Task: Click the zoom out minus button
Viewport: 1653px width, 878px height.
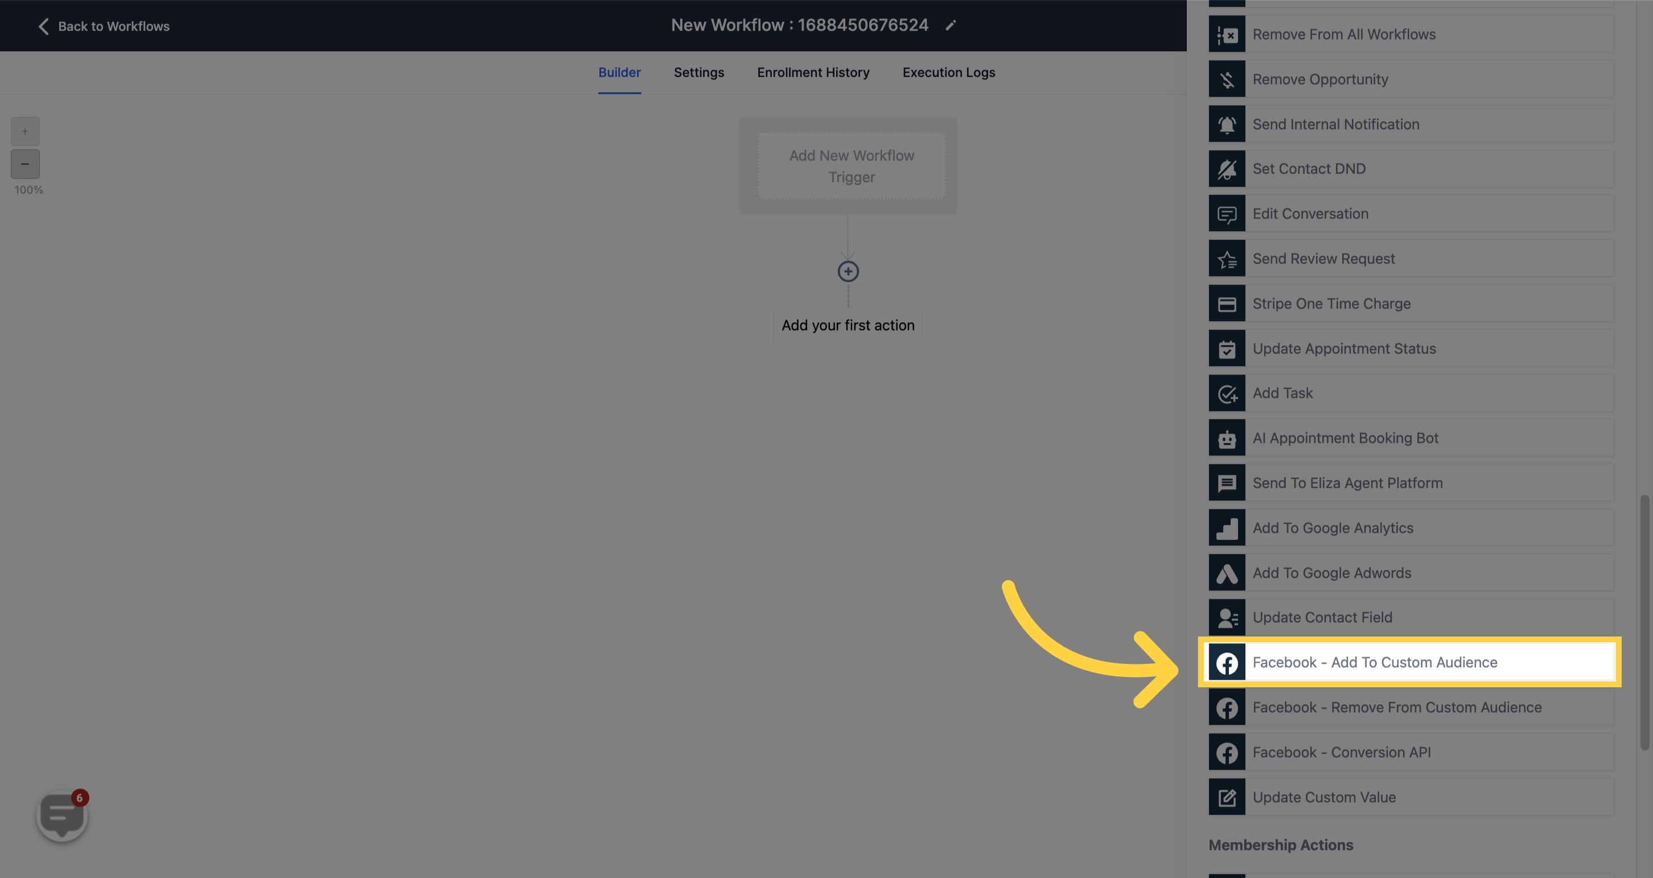Action: click(25, 164)
